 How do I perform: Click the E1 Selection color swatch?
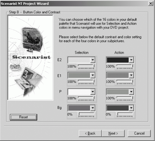(x=79, y=75)
